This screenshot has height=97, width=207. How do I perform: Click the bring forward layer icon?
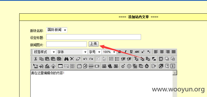(x=167, y=59)
